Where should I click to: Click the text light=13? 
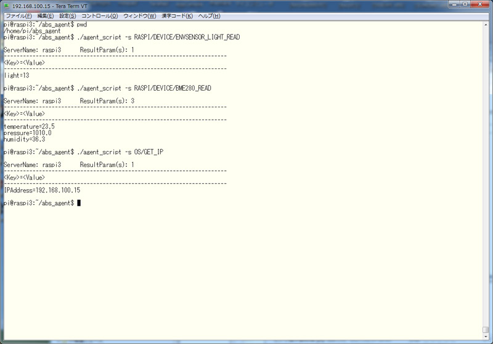click(x=17, y=75)
